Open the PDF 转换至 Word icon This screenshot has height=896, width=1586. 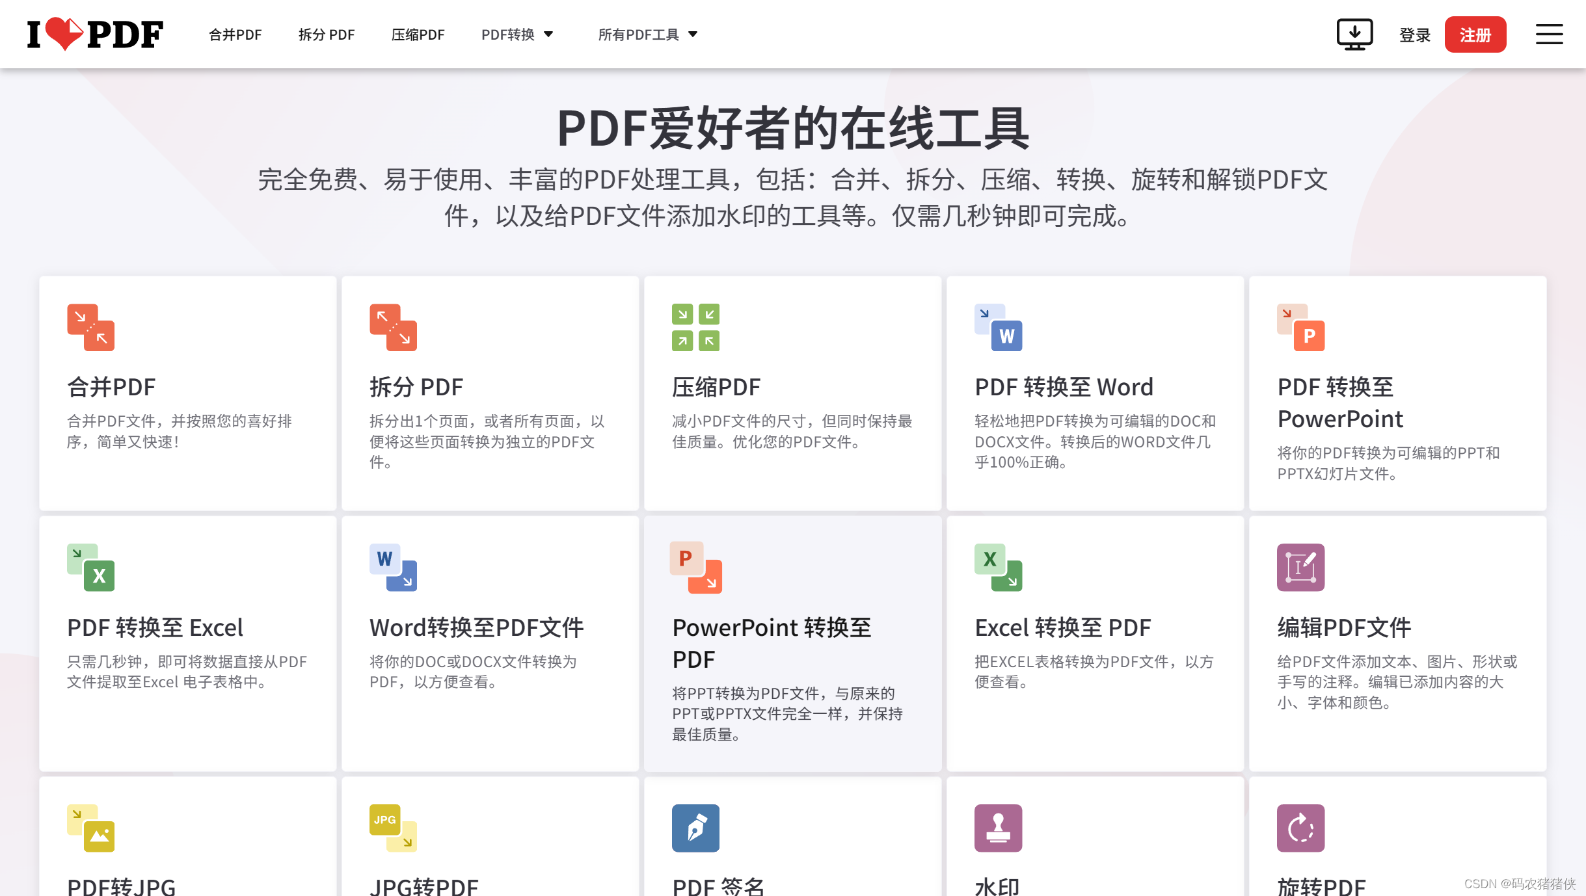tap(998, 327)
